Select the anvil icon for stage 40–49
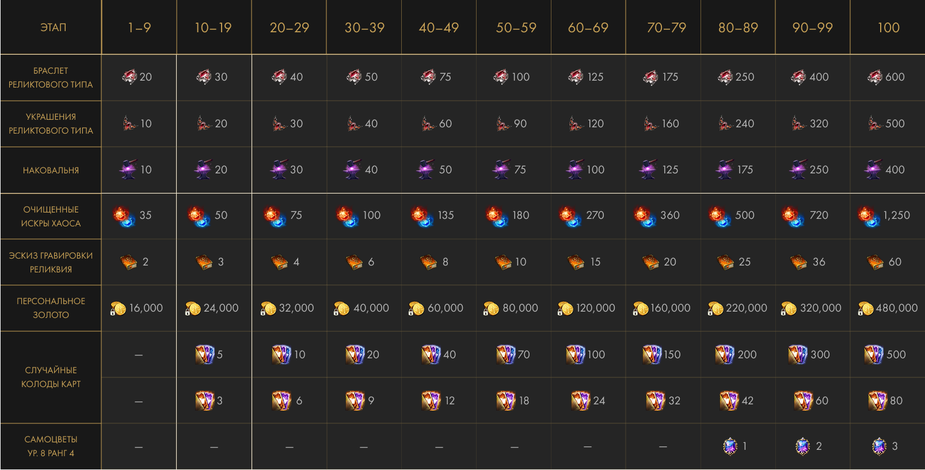 425,169
